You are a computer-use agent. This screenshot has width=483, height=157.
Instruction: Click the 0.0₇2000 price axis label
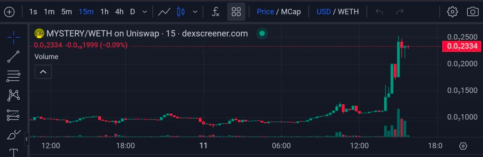click(462, 64)
